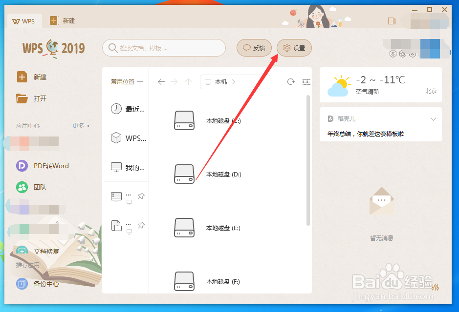Click the hexagon S badge icon

pyautogui.click(x=393, y=54)
